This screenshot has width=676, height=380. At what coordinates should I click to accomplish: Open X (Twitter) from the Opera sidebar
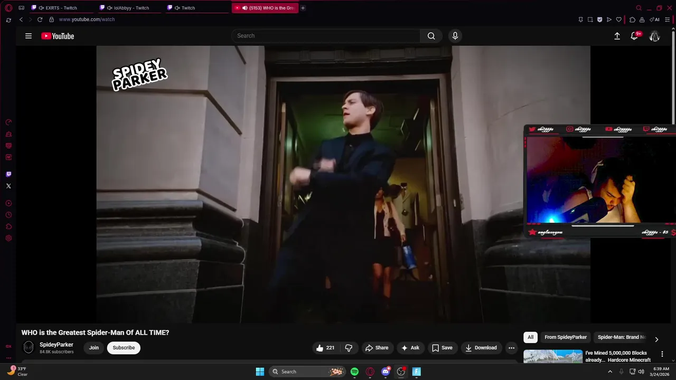[8, 186]
